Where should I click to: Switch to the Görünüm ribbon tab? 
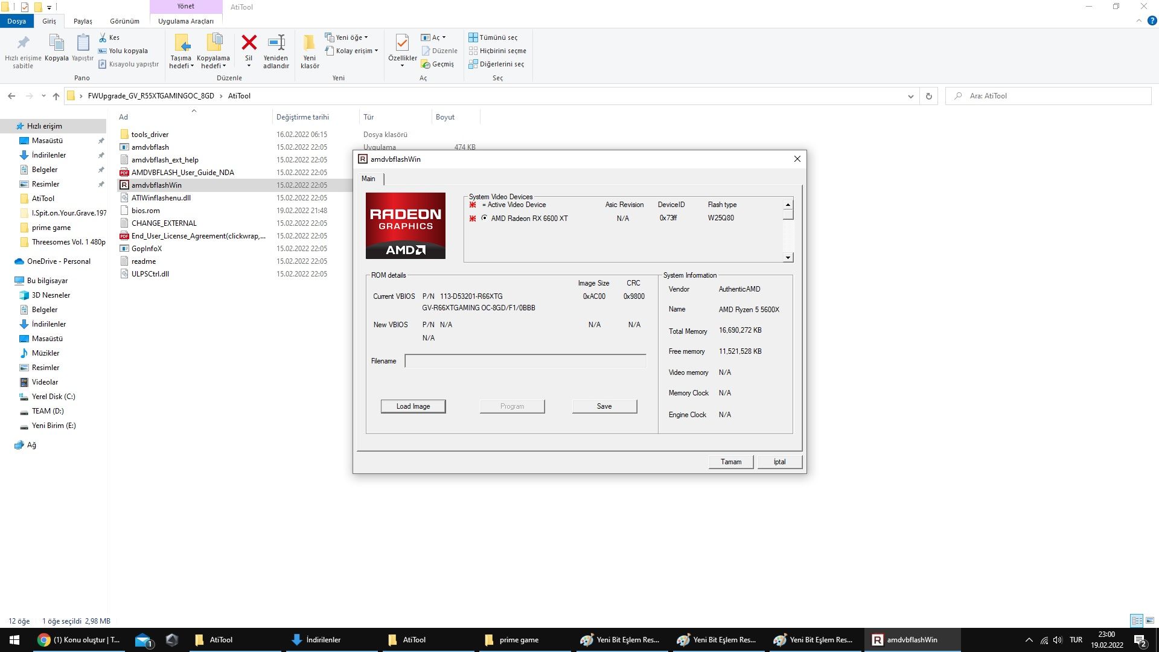(124, 21)
